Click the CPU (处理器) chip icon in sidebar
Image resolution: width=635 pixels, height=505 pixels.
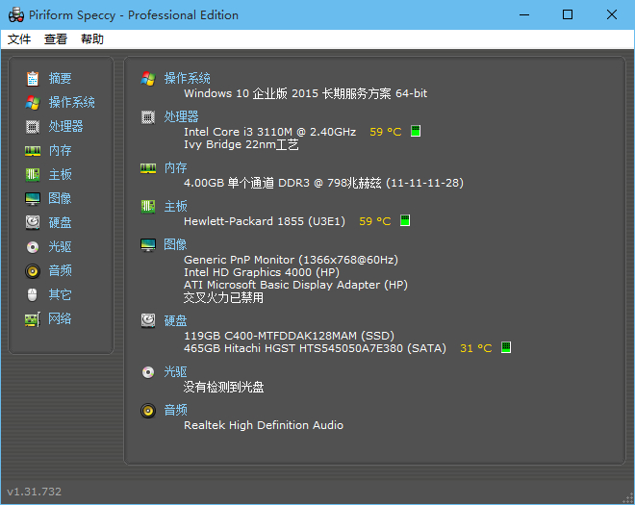click(x=33, y=126)
